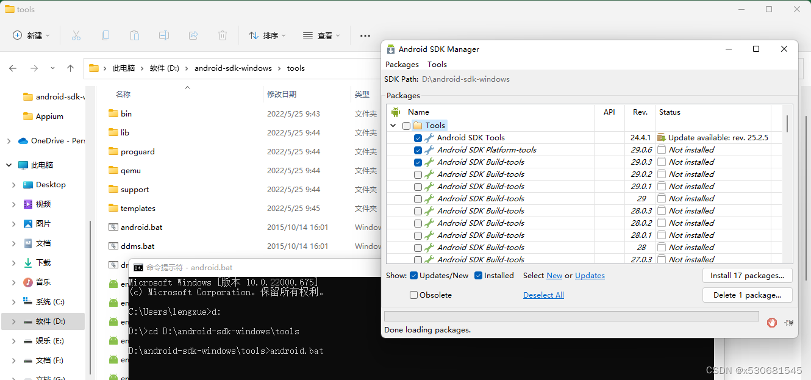The height and width of the screenshot is (380, 811).
Task: Click the Updates selection link
Action: coord(590,276)
